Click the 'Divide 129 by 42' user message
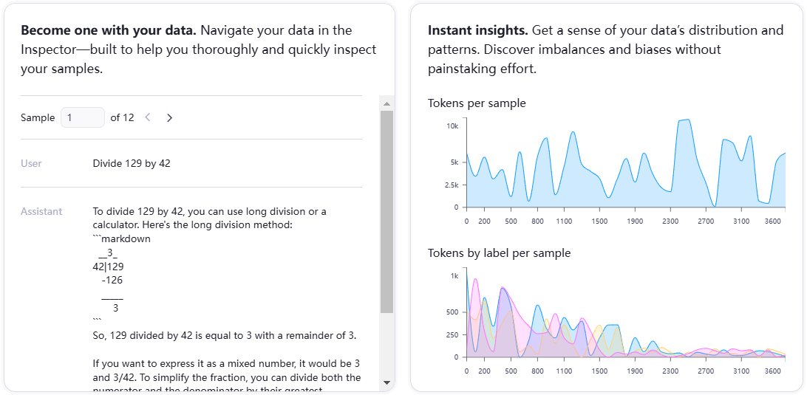807x395 pixels. pyautogui.click(x=132, y=163)
